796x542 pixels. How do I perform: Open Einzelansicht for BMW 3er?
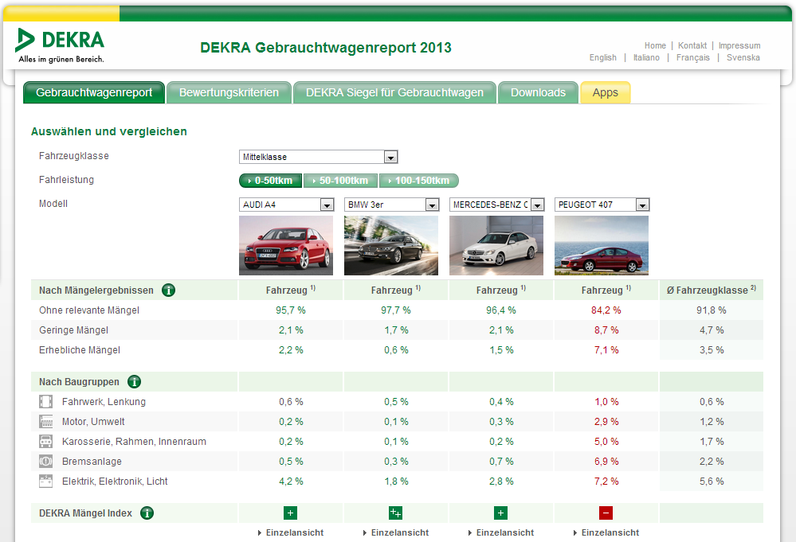(x=396, y=533)
